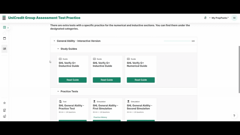Click the notifications bell icon
The height and width of the screenshot is (135, 240).
pos(205,18)
